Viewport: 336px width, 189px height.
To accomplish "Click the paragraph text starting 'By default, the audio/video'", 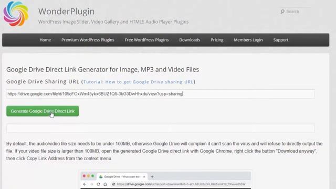I will point(164,151).
